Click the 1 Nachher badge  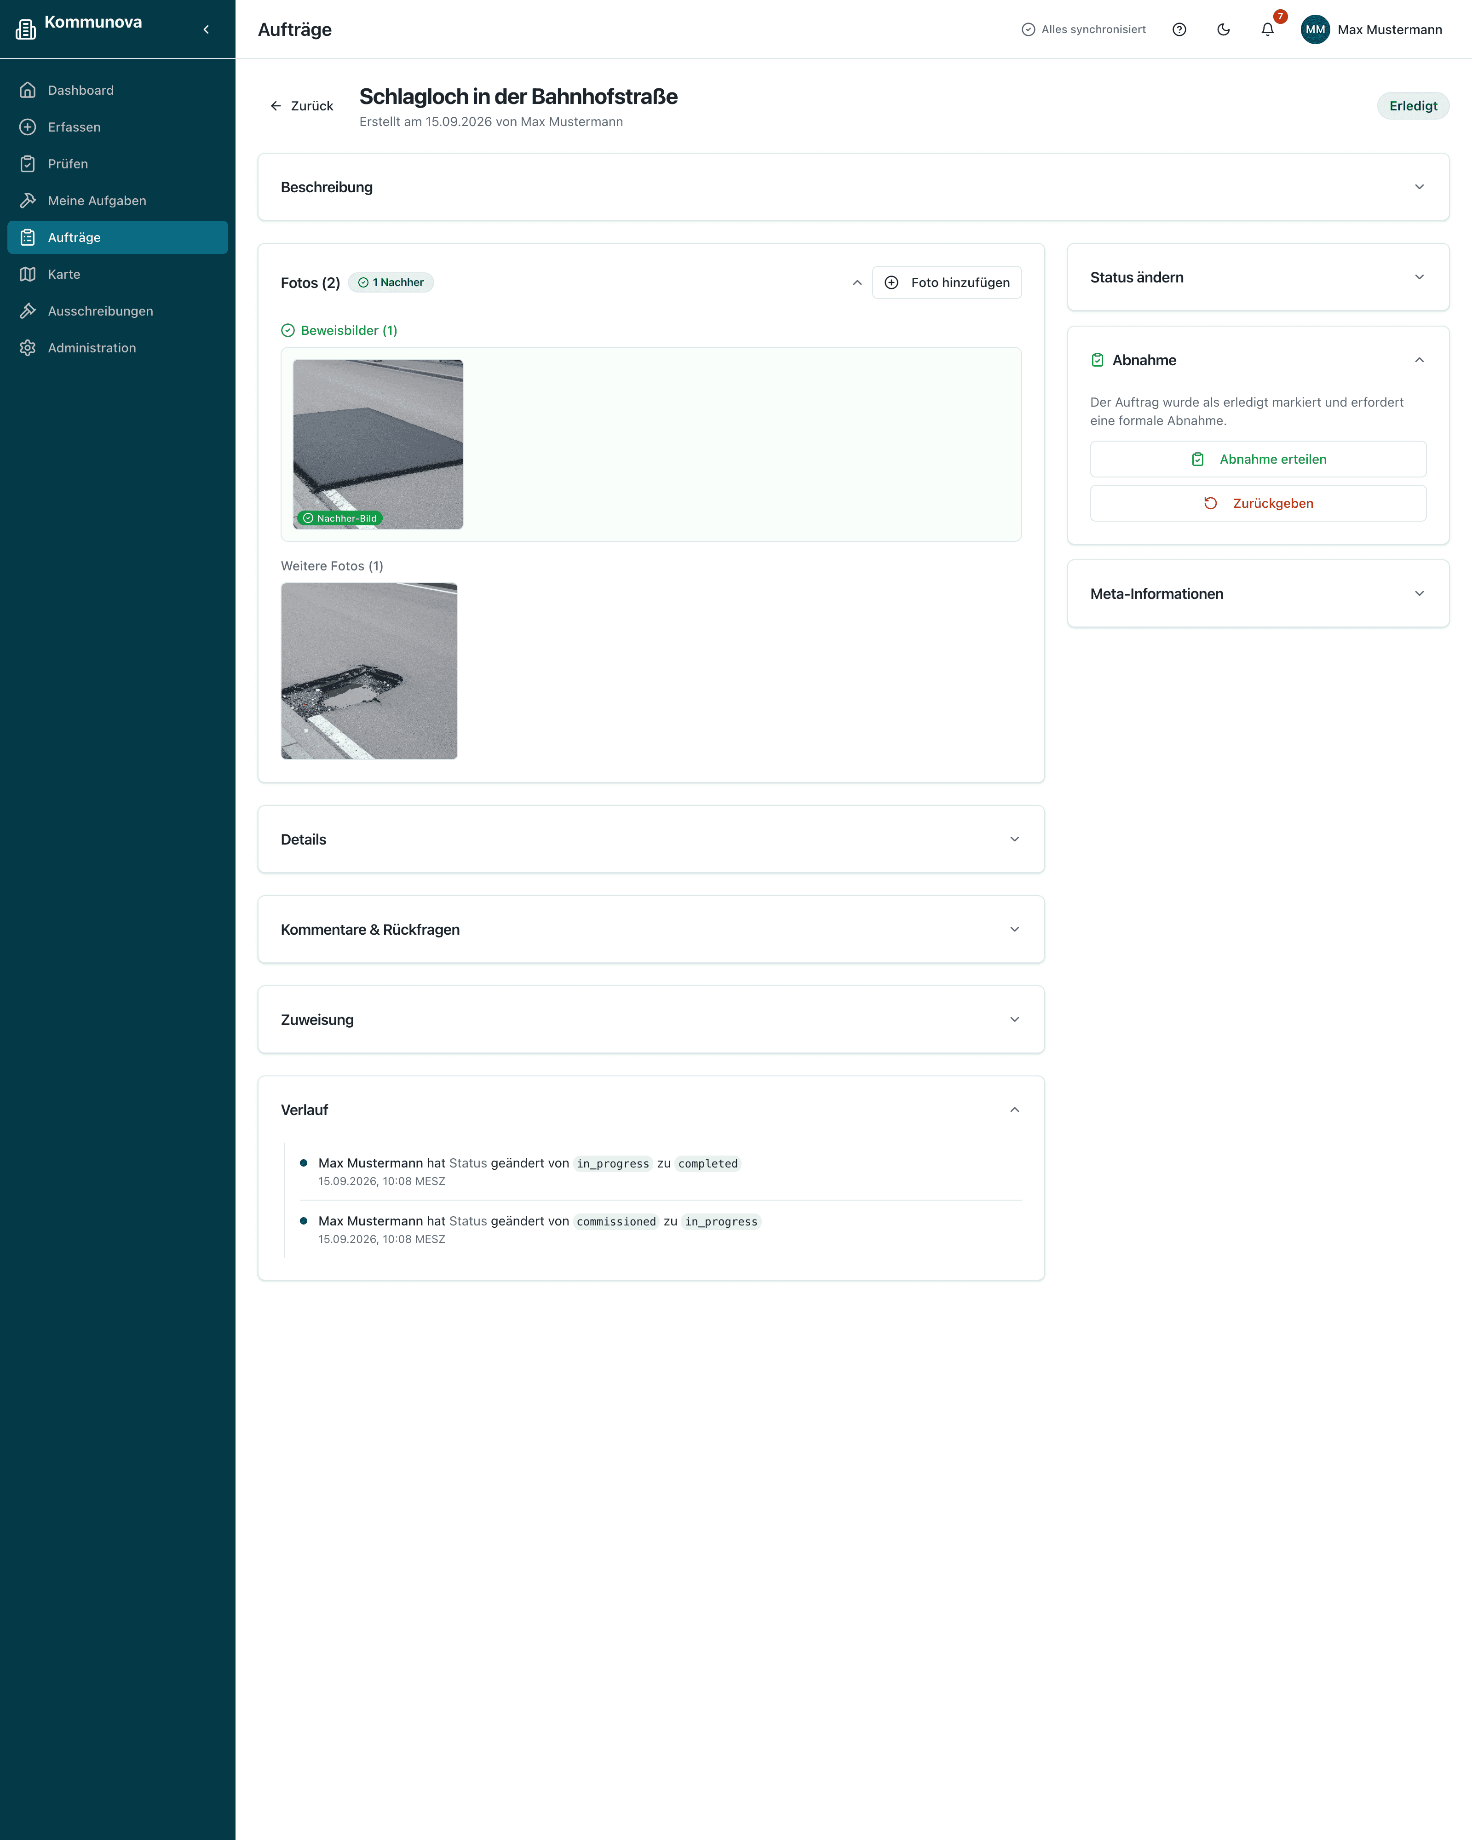pos(391,282)
